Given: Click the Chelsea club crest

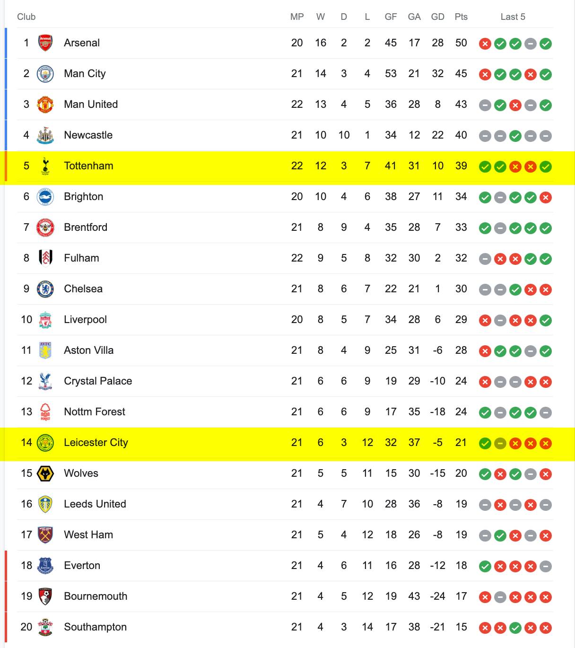Looking at the screenshot, I should click(x=45, y=289).
